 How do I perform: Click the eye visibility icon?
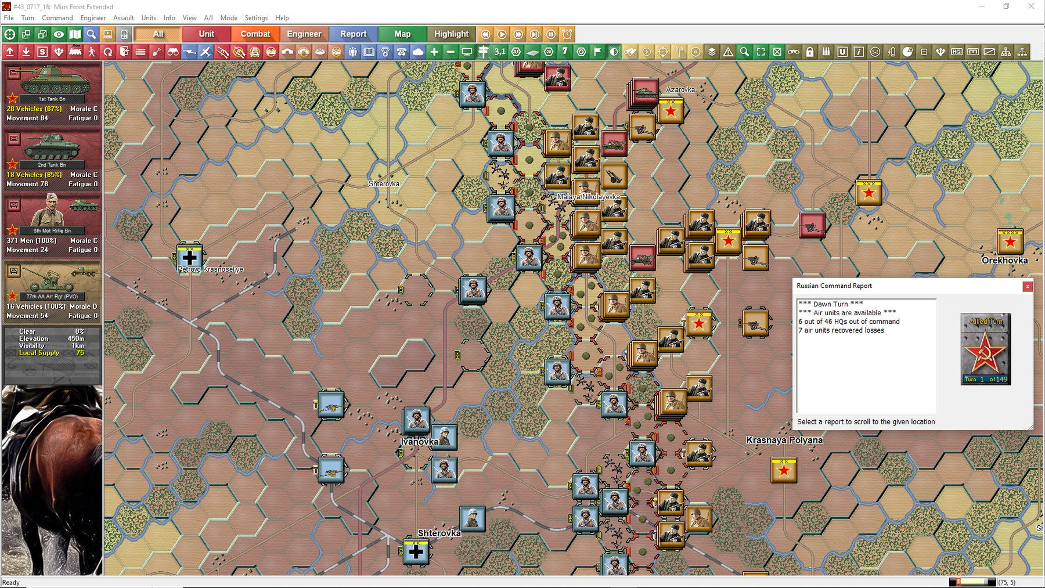(59, 34)
